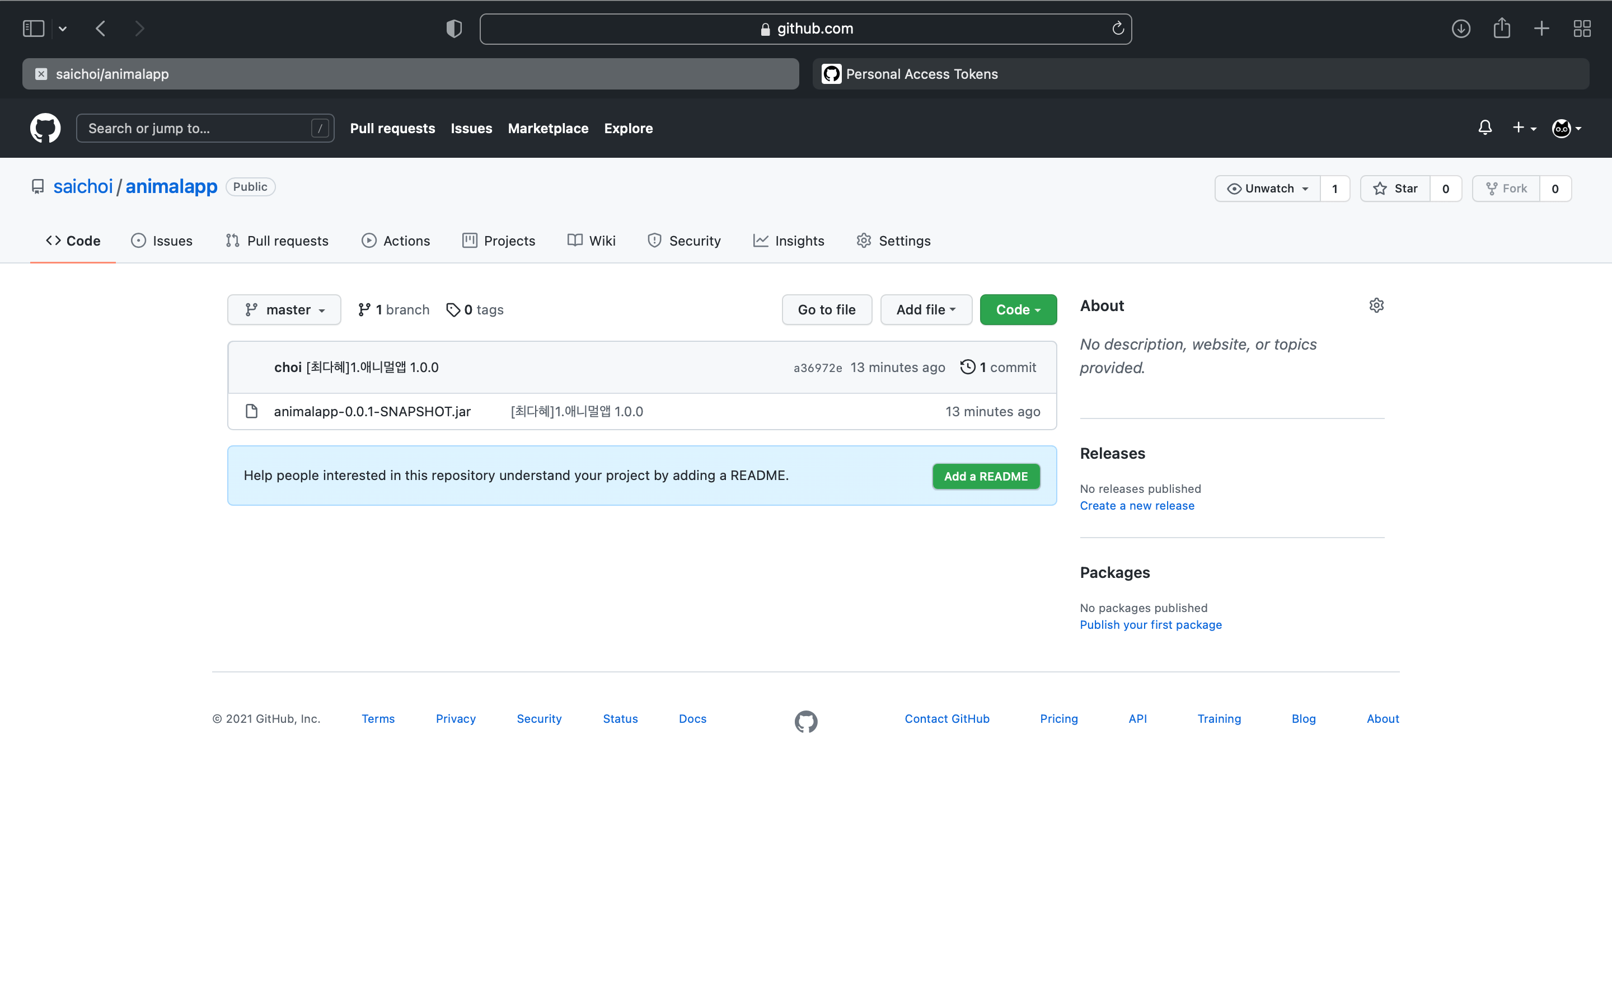Click the GitHub Octocat logo in header
1612x1007 pixels.
(x=45, y=128)
